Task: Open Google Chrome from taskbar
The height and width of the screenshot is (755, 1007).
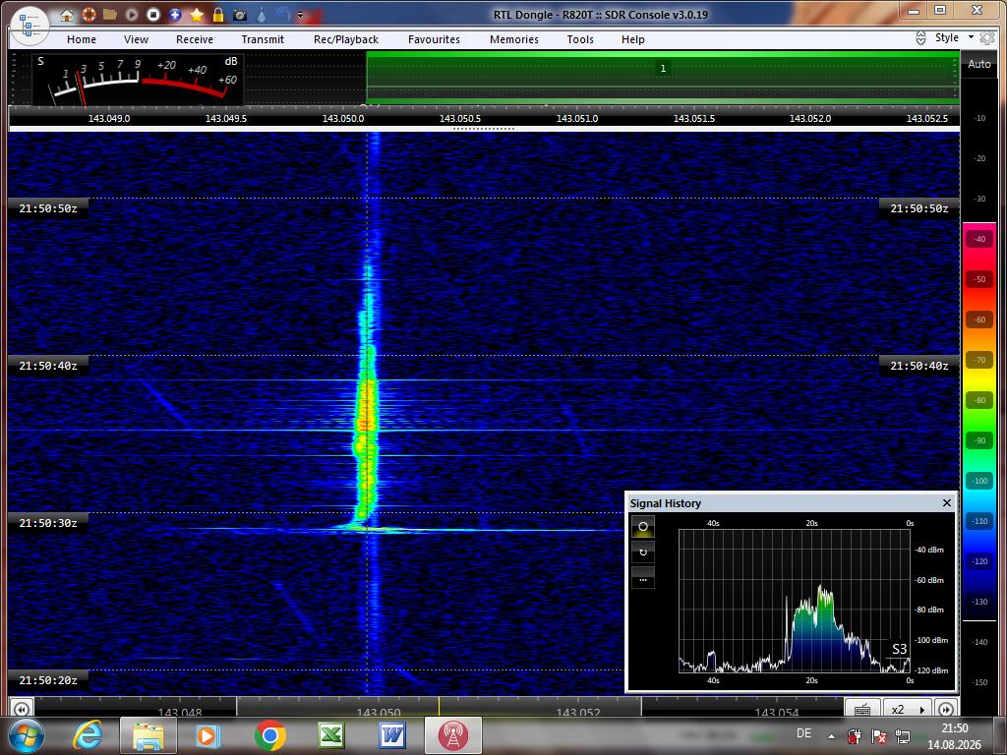Action: pyautogui.click(x=269, y=735)
